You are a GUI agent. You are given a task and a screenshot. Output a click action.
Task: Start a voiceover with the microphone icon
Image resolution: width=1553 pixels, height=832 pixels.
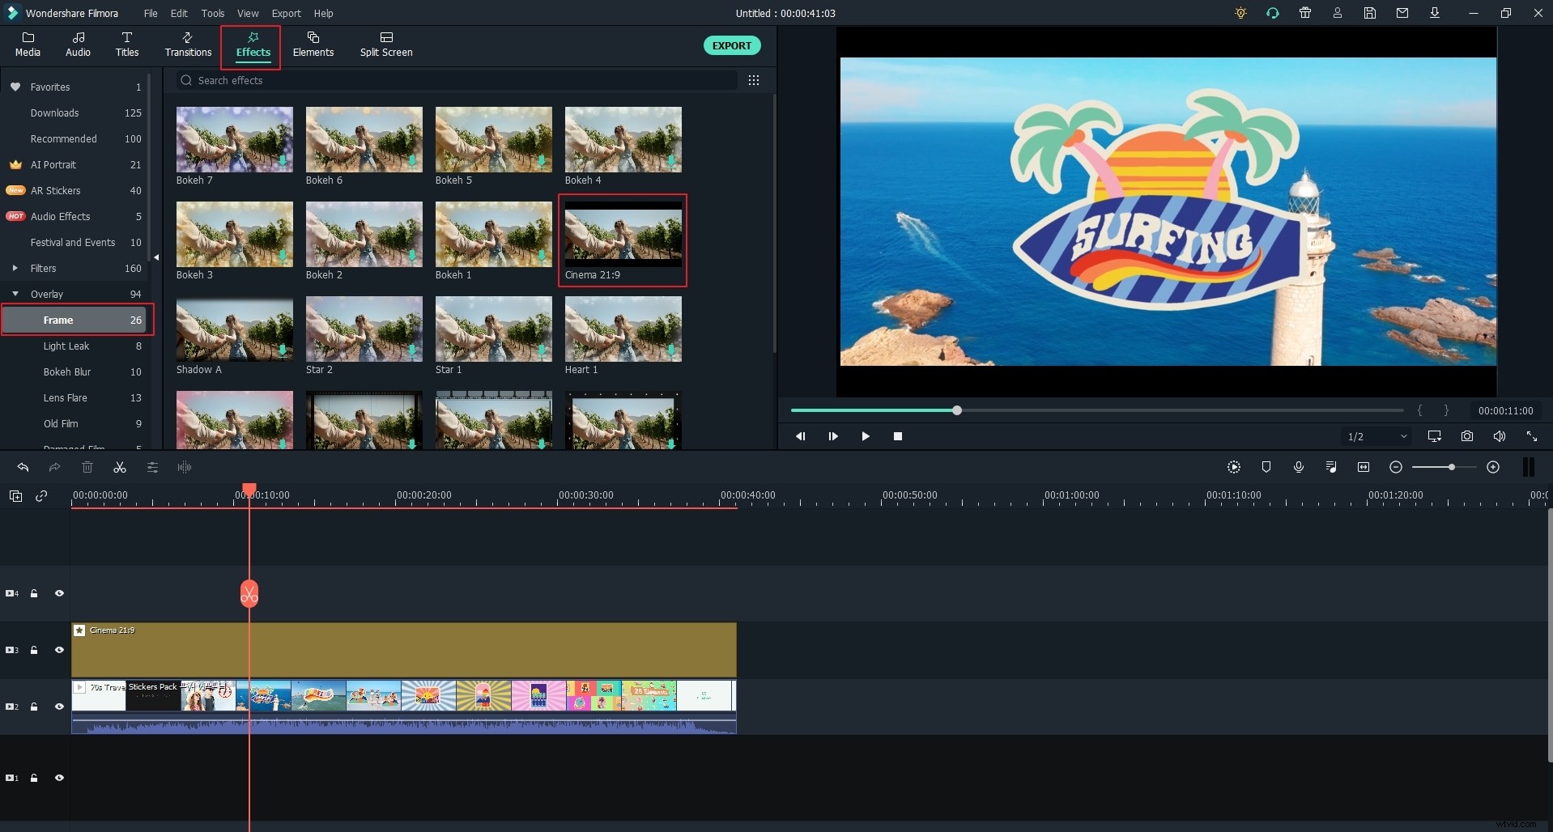pyautogui.click(x=1299, y=467)
